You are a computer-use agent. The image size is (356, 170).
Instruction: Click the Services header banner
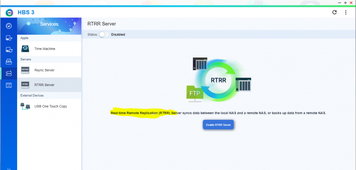click(49, 26)
